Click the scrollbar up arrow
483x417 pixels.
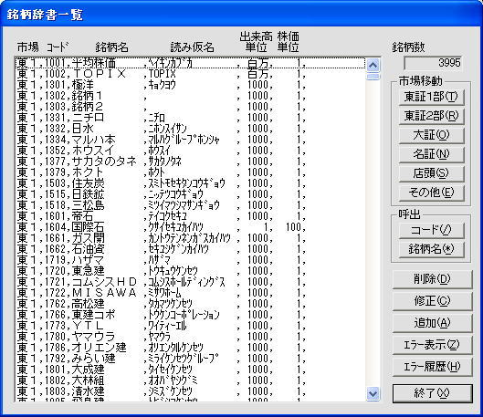(x=373, y=65)
